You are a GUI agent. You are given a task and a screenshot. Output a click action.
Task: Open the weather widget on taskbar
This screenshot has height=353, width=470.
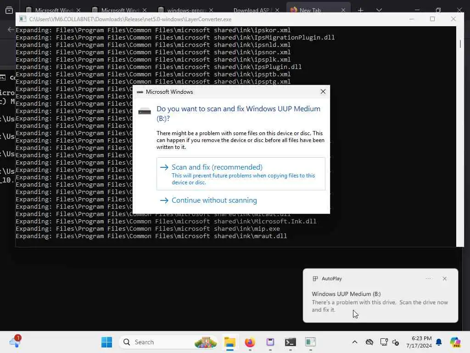tap(15, 342)
